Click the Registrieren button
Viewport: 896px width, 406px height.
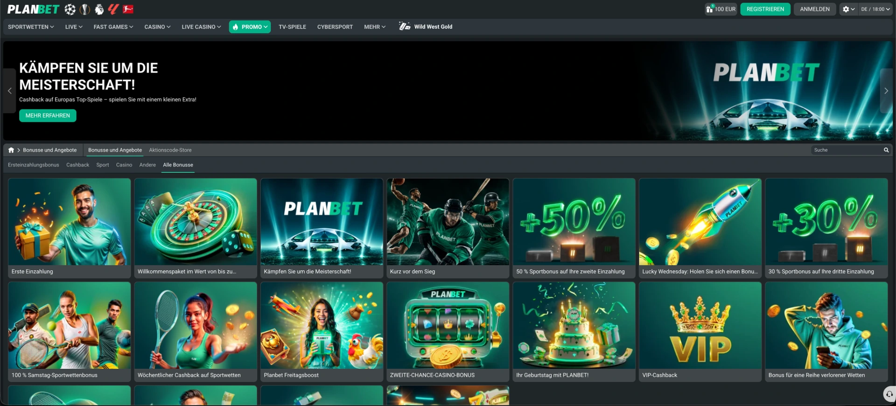pos(765,9)
